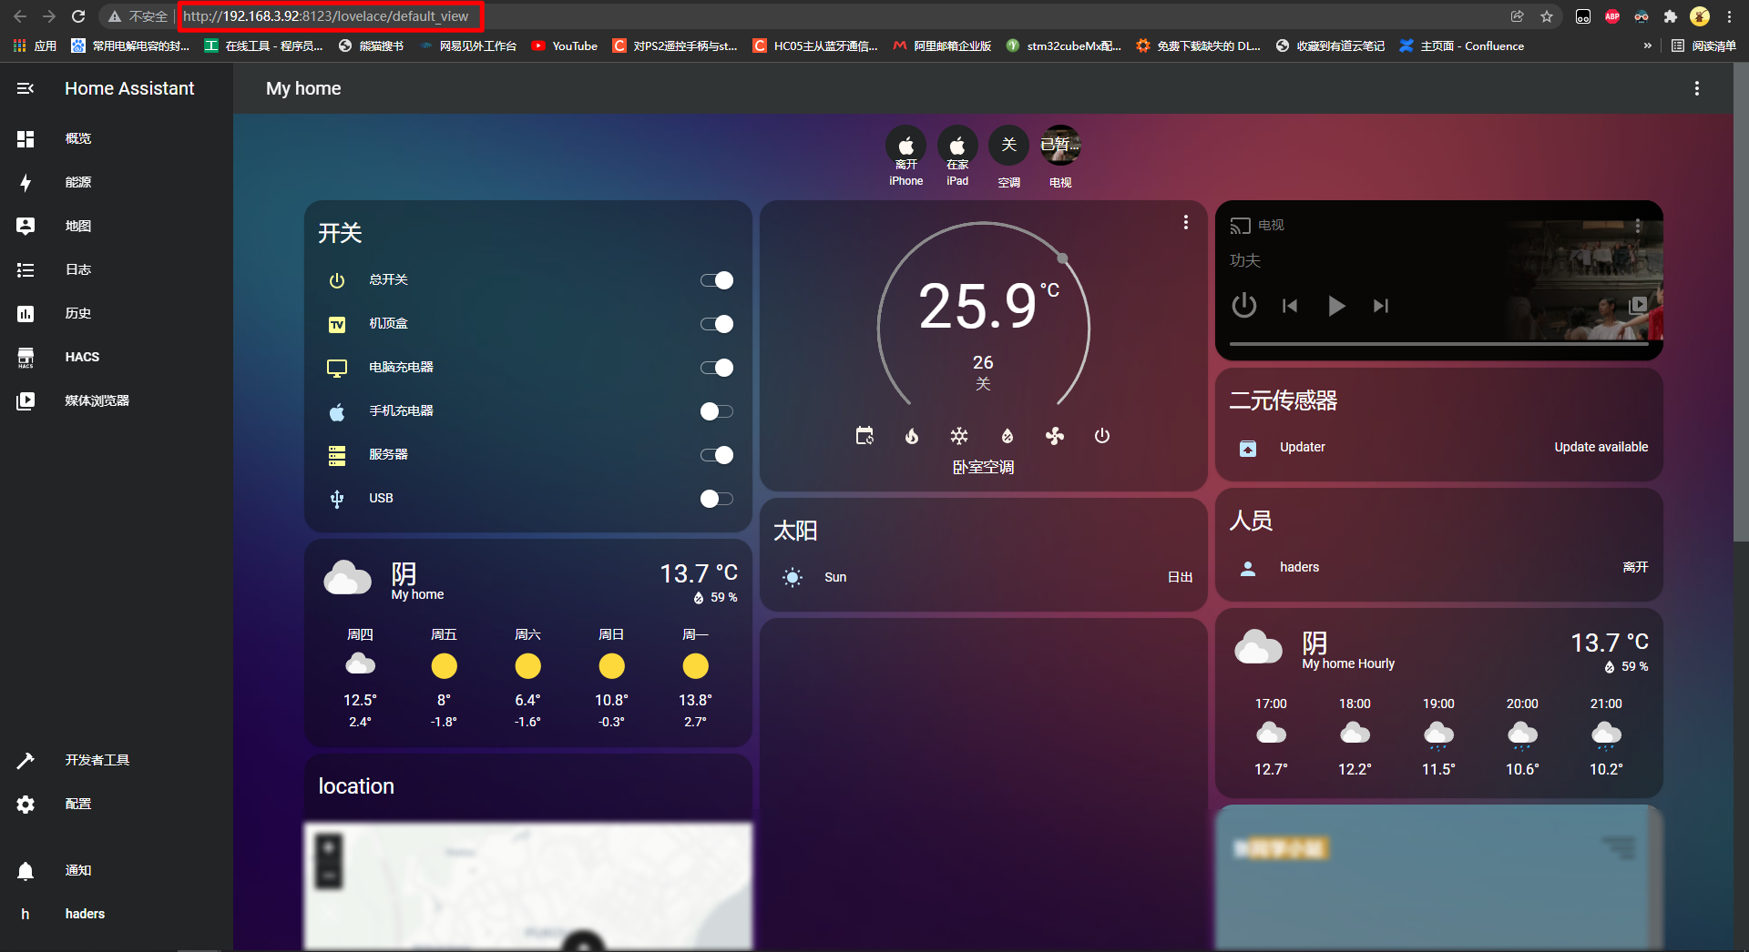Enable the USB switch
Screen dimensions: 1749x952
point(717,498)
